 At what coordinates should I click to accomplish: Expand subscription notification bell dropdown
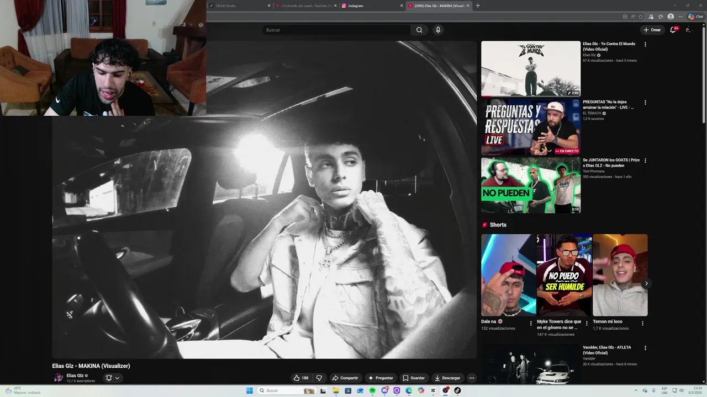(113, 378)
